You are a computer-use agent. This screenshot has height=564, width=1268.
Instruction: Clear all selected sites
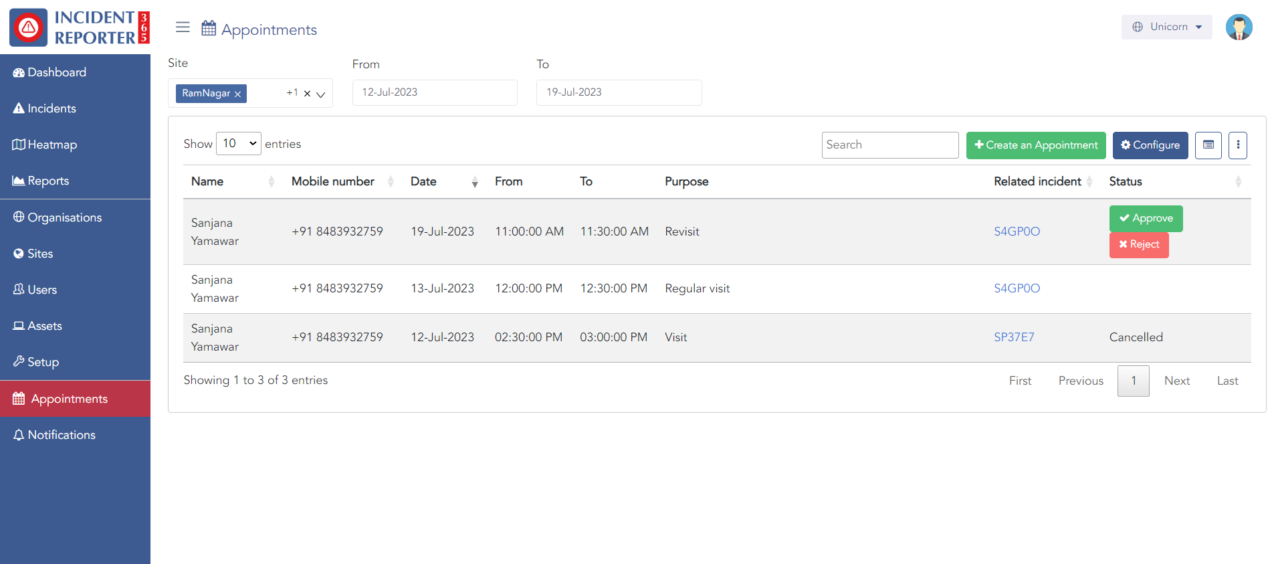307,94
